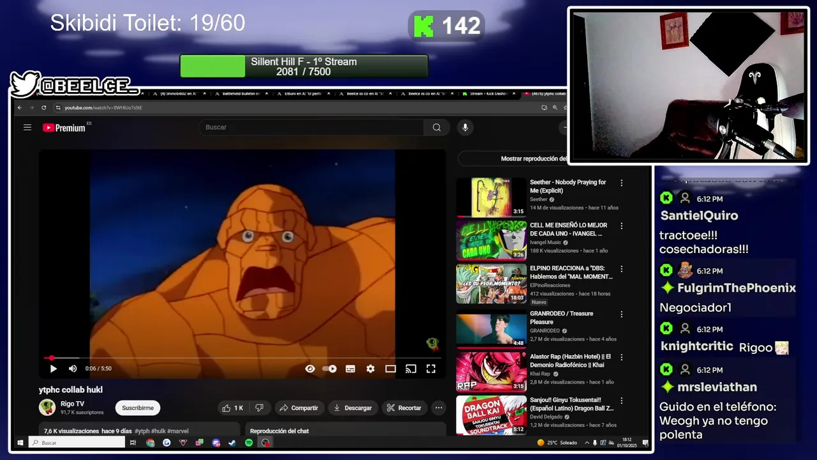The width and height of the screenshot is (817, 460).
Task: Open the three-dot more actions menu under video
Action: pos(438,408)
